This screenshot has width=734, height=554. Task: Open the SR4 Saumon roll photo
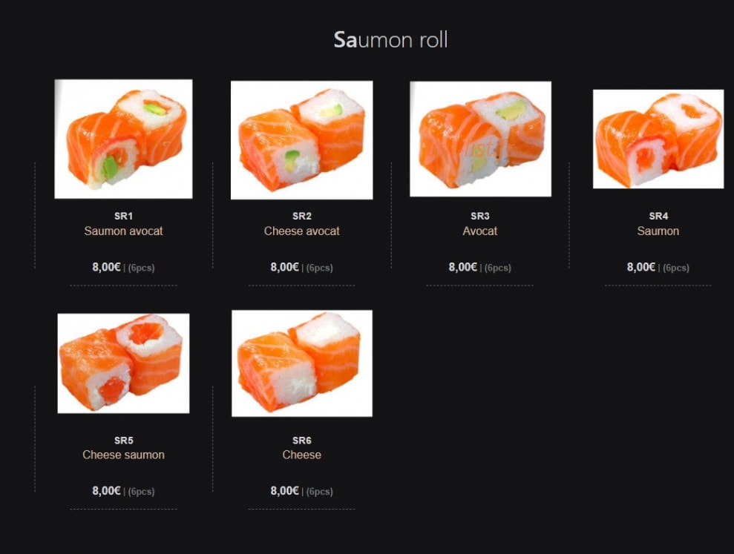658,139
